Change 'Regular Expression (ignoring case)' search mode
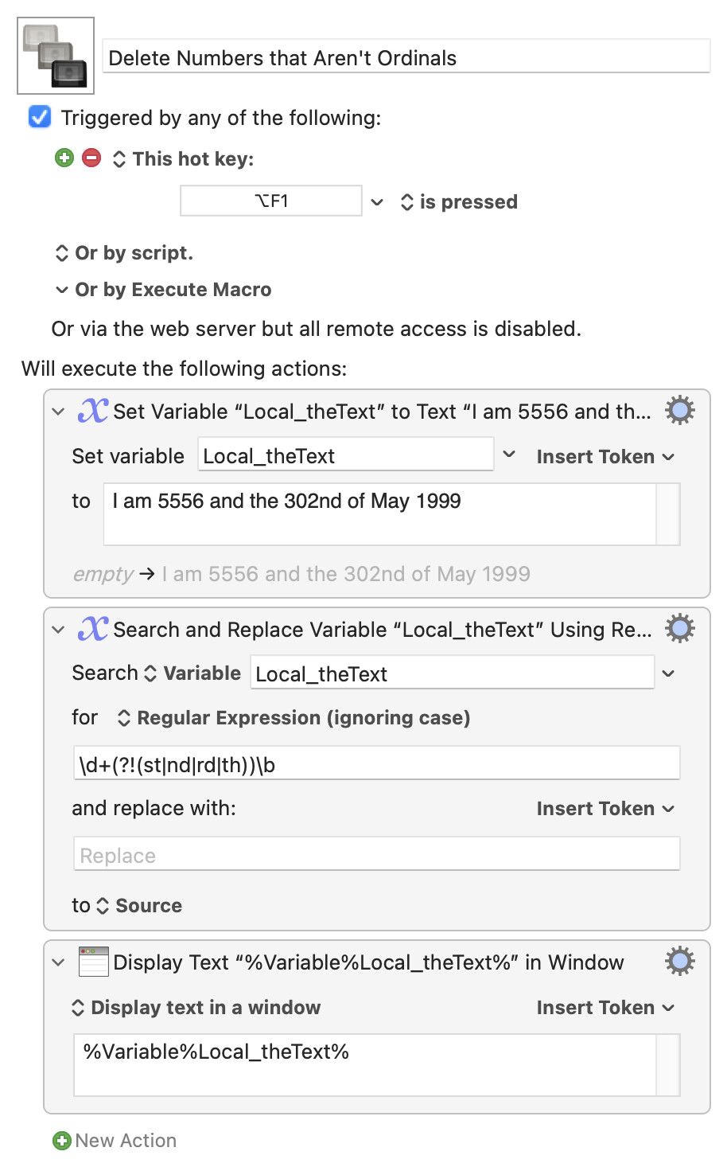The height and width of the screenshot is (1167, 727). 294,718
